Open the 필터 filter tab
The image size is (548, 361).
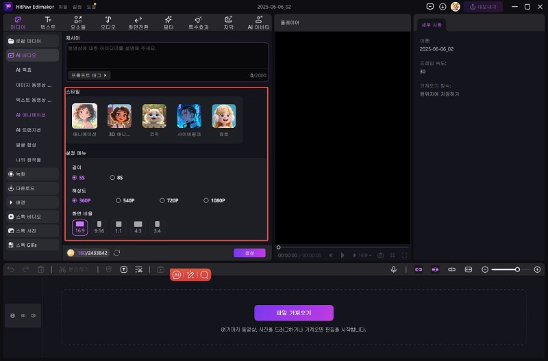pos(169,23)
